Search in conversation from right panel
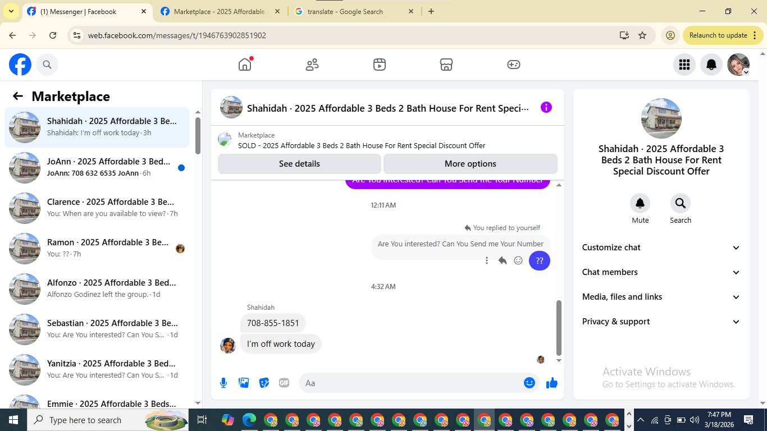767x431 pixels. (x=681, y=203)
